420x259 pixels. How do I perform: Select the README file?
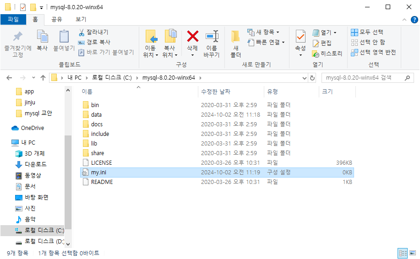click(102, 182)
